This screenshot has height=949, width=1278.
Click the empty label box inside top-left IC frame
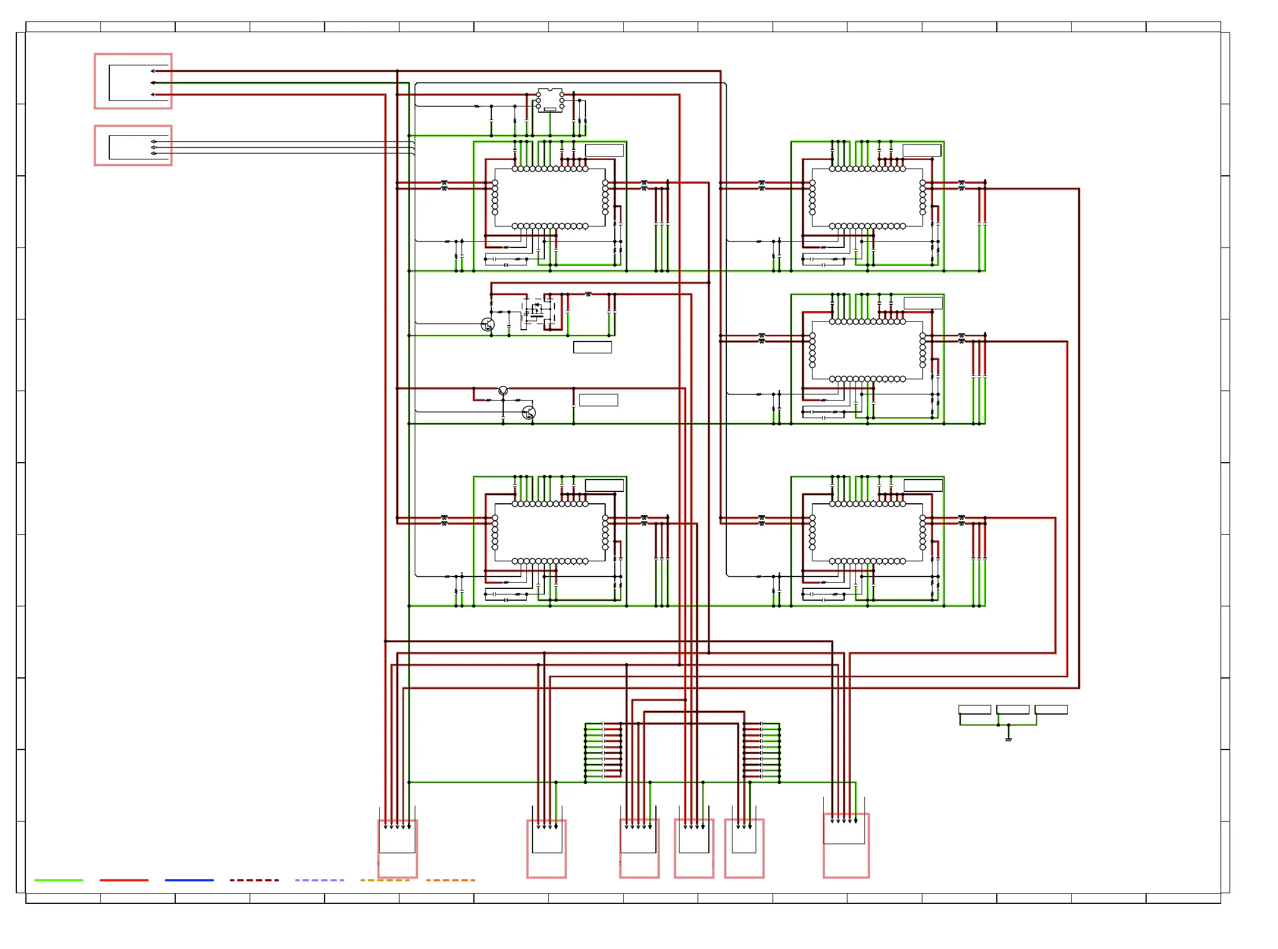pos(604,150)
